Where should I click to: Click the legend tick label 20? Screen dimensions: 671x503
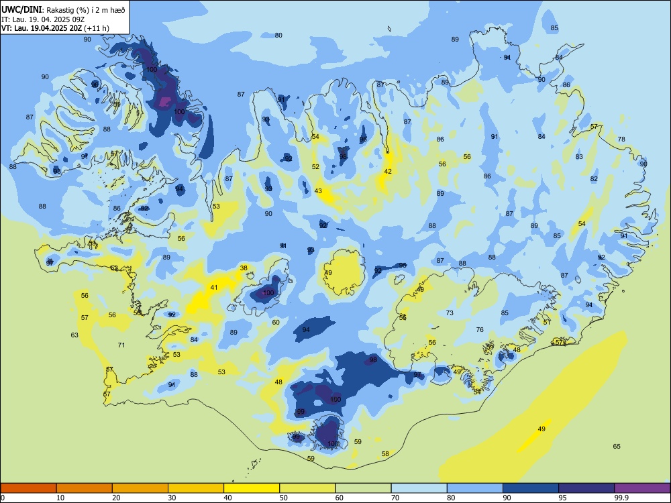tap(116, 498)
